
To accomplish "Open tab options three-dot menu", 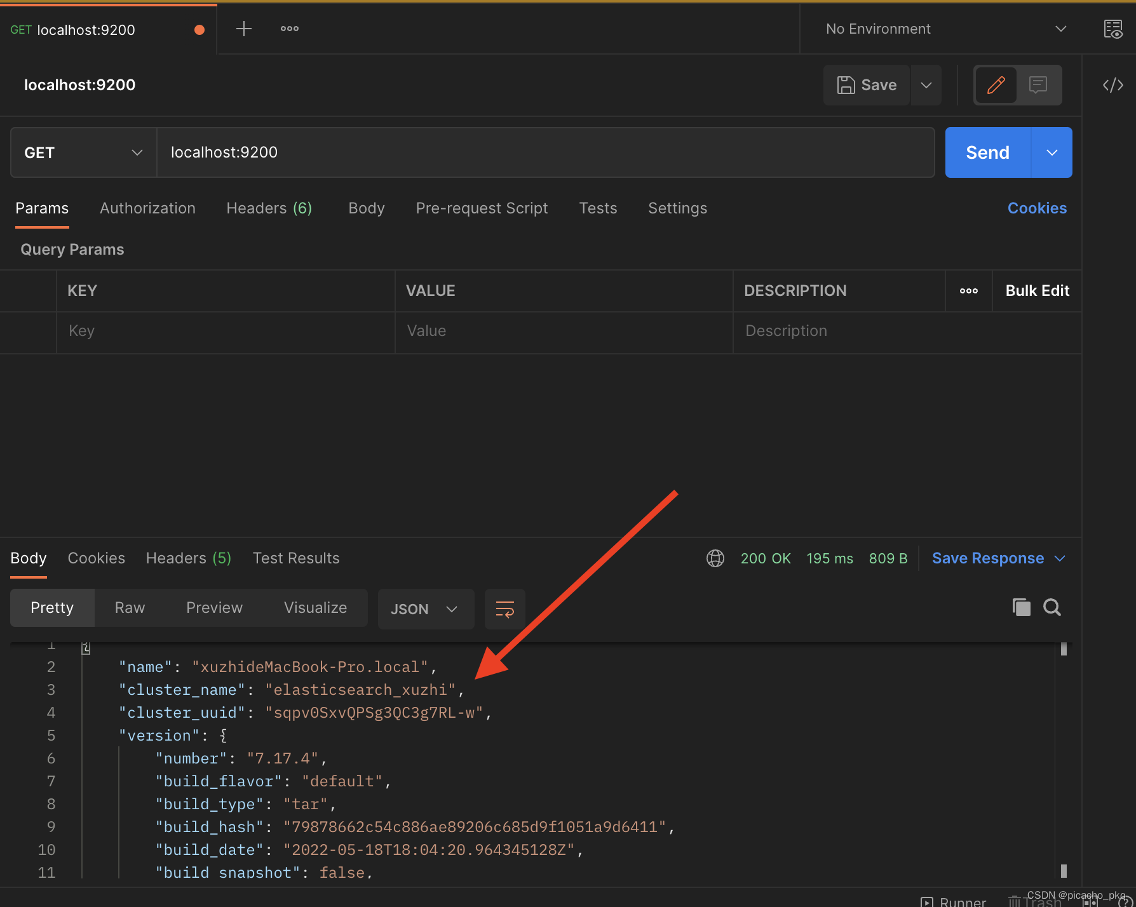I will pos(290,29).
